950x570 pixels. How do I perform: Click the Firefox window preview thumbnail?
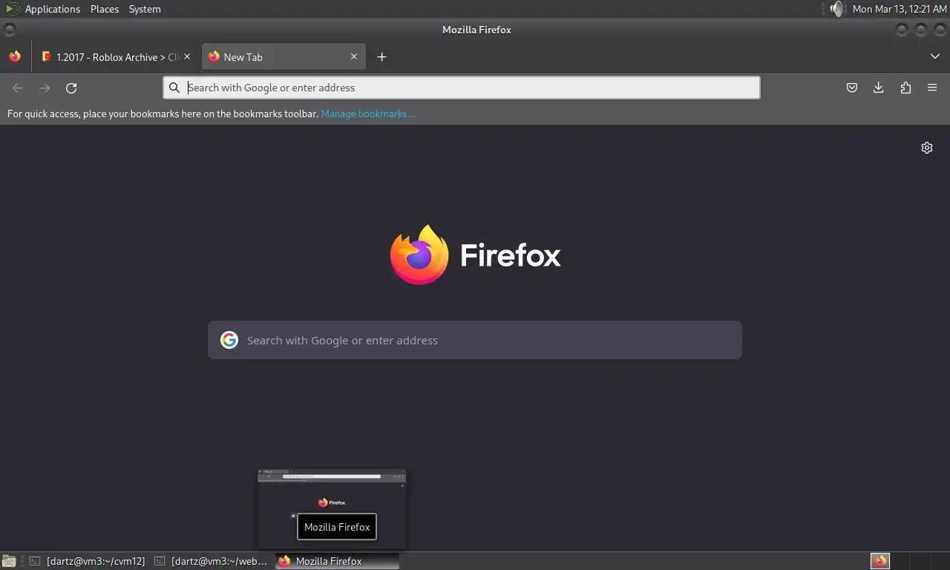tap(332, 508)
